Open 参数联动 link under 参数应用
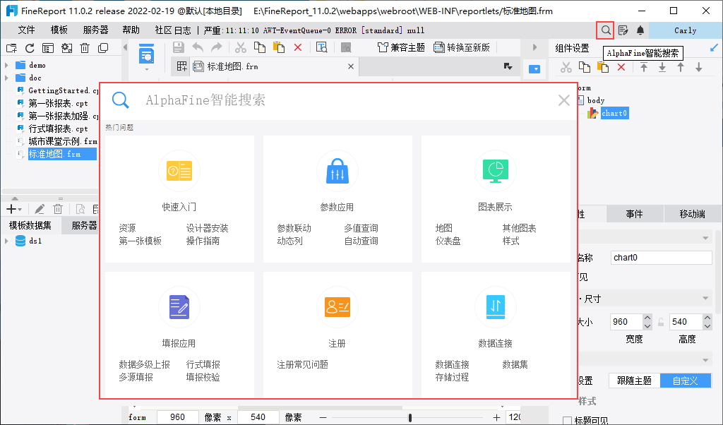The width and height of the screenshot is (723, 425). click(294, 228)
